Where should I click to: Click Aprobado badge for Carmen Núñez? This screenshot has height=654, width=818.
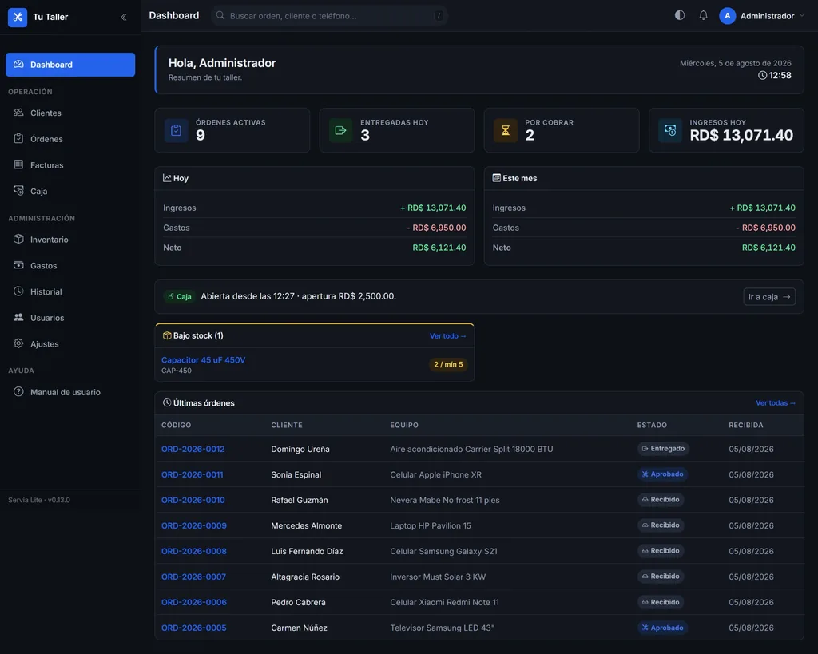click(662, 628)
